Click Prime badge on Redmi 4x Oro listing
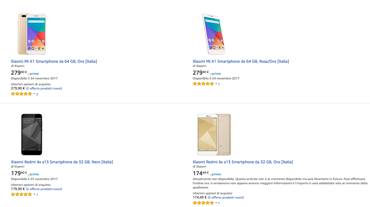The height and width of the screenshot is (207, 370). coord(215,174)
